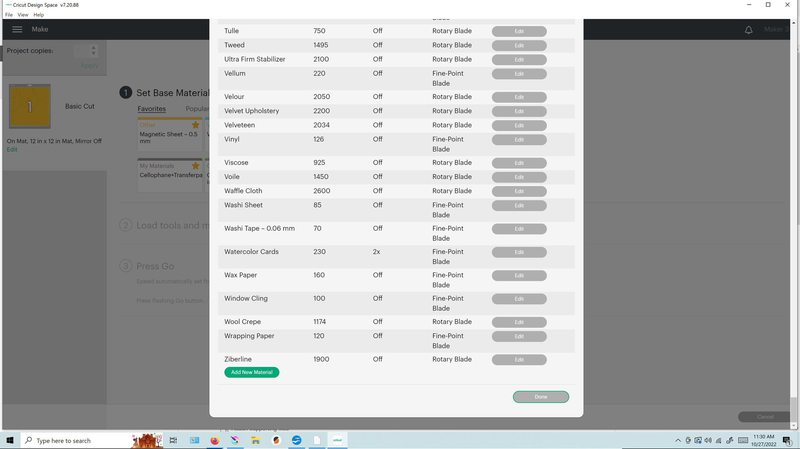This screenshot has height=449, width=800.
Task: Switch to the Cricut taskbar icon
Action: point(337,440)
